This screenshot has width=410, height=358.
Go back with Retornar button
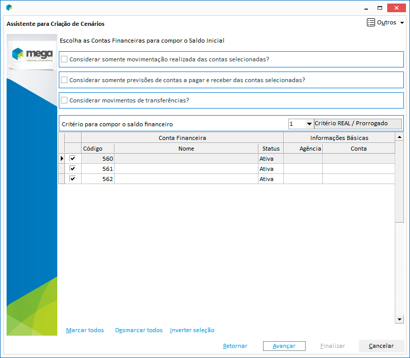235,346
